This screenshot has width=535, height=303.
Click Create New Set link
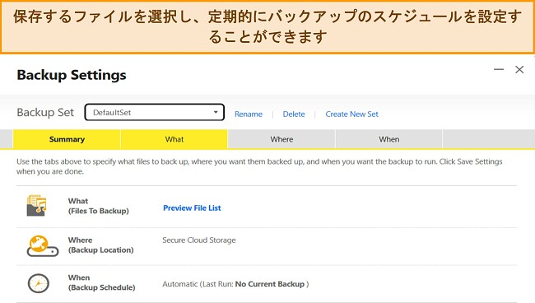[351, 114]
